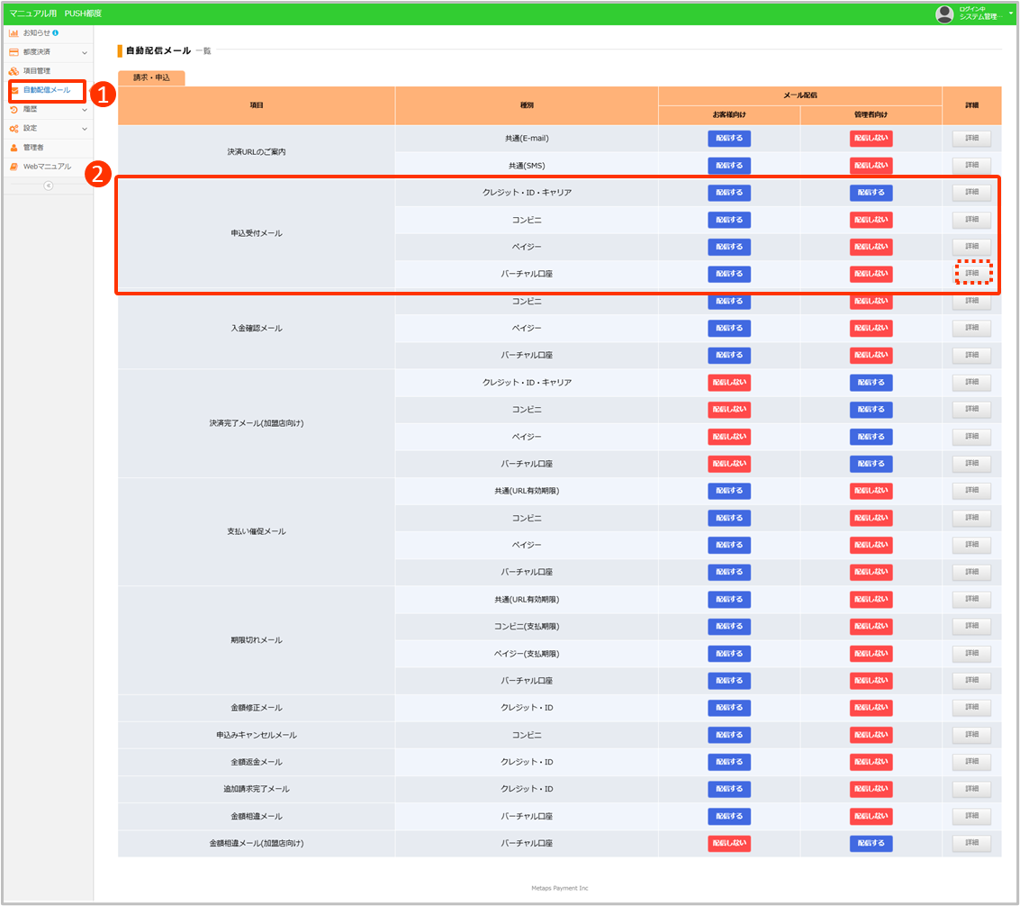Image resolution: width=1020 pixels, height=906 pixels.
Task: Toggle customer 配信しない for 金額相違メール(加盟店向け) row
Action: pos(729,844)
